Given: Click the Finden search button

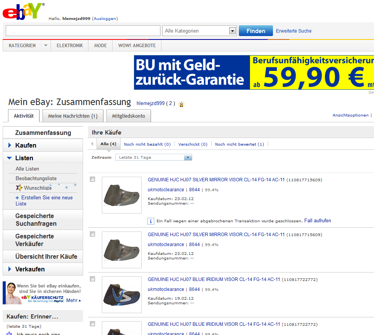Looking at the screenshot, I should click(256, 31).
